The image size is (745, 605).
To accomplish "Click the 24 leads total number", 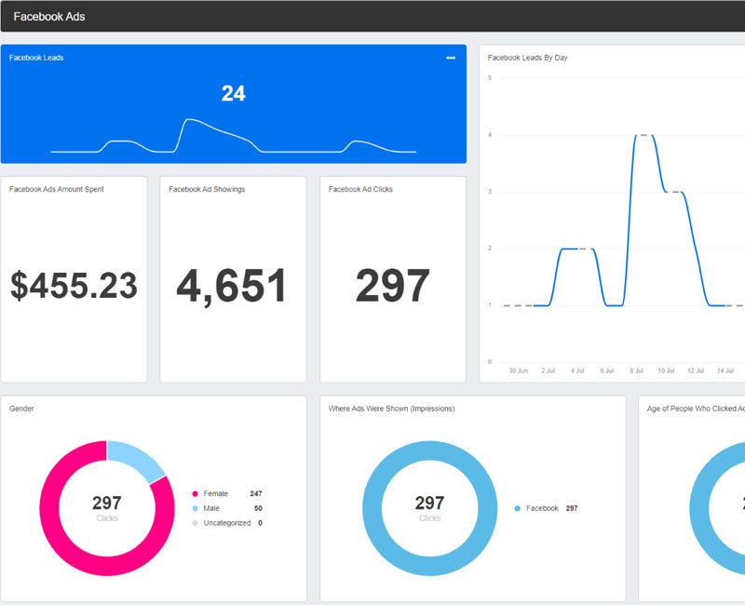I will click(233, 93).
